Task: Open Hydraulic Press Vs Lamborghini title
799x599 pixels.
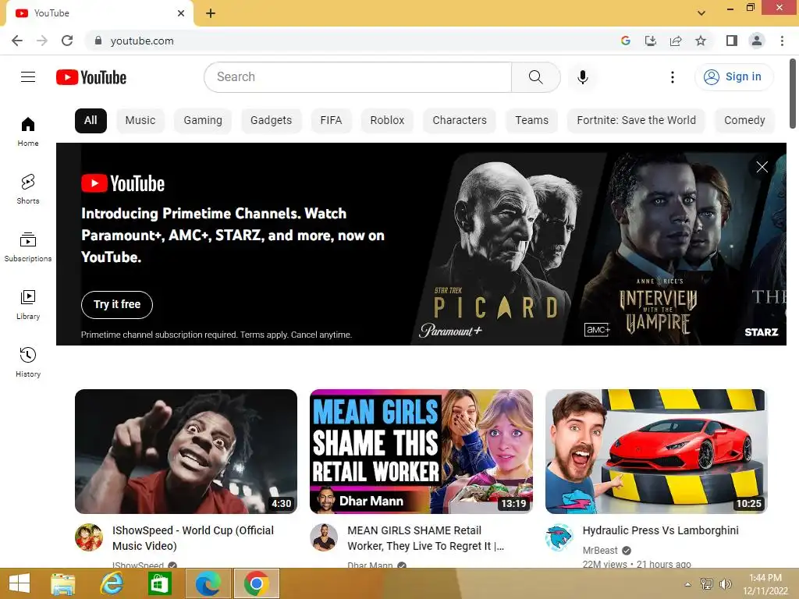Action: coord(660,530)
